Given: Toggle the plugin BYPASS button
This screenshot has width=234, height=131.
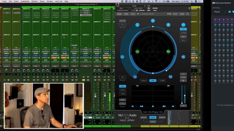Looking at the screenshot, I should coord(155,8).
